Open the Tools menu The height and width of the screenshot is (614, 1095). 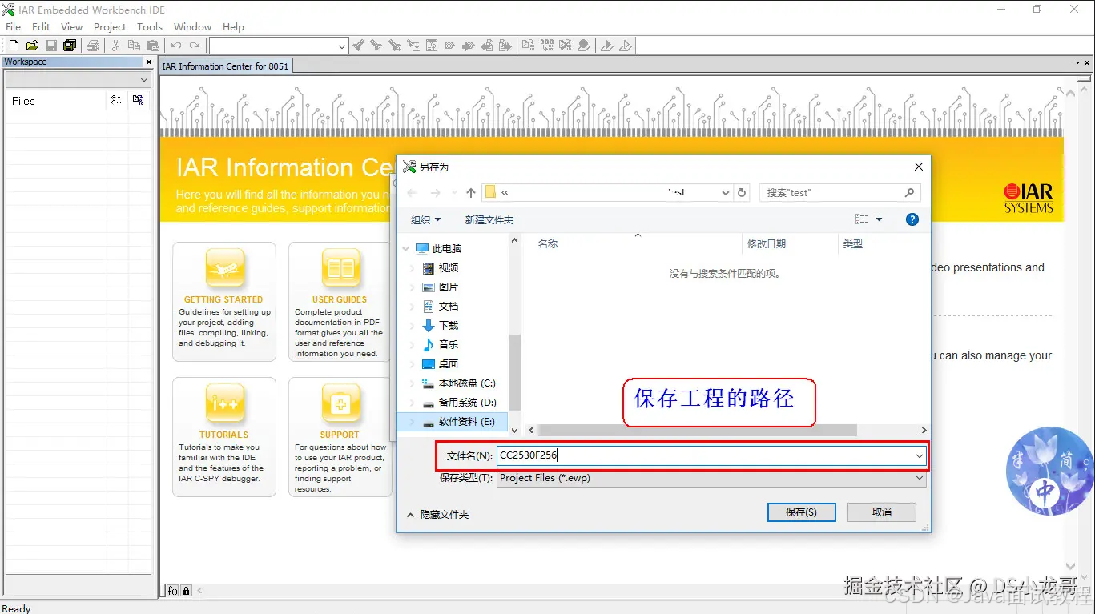(x=150, y=26)
